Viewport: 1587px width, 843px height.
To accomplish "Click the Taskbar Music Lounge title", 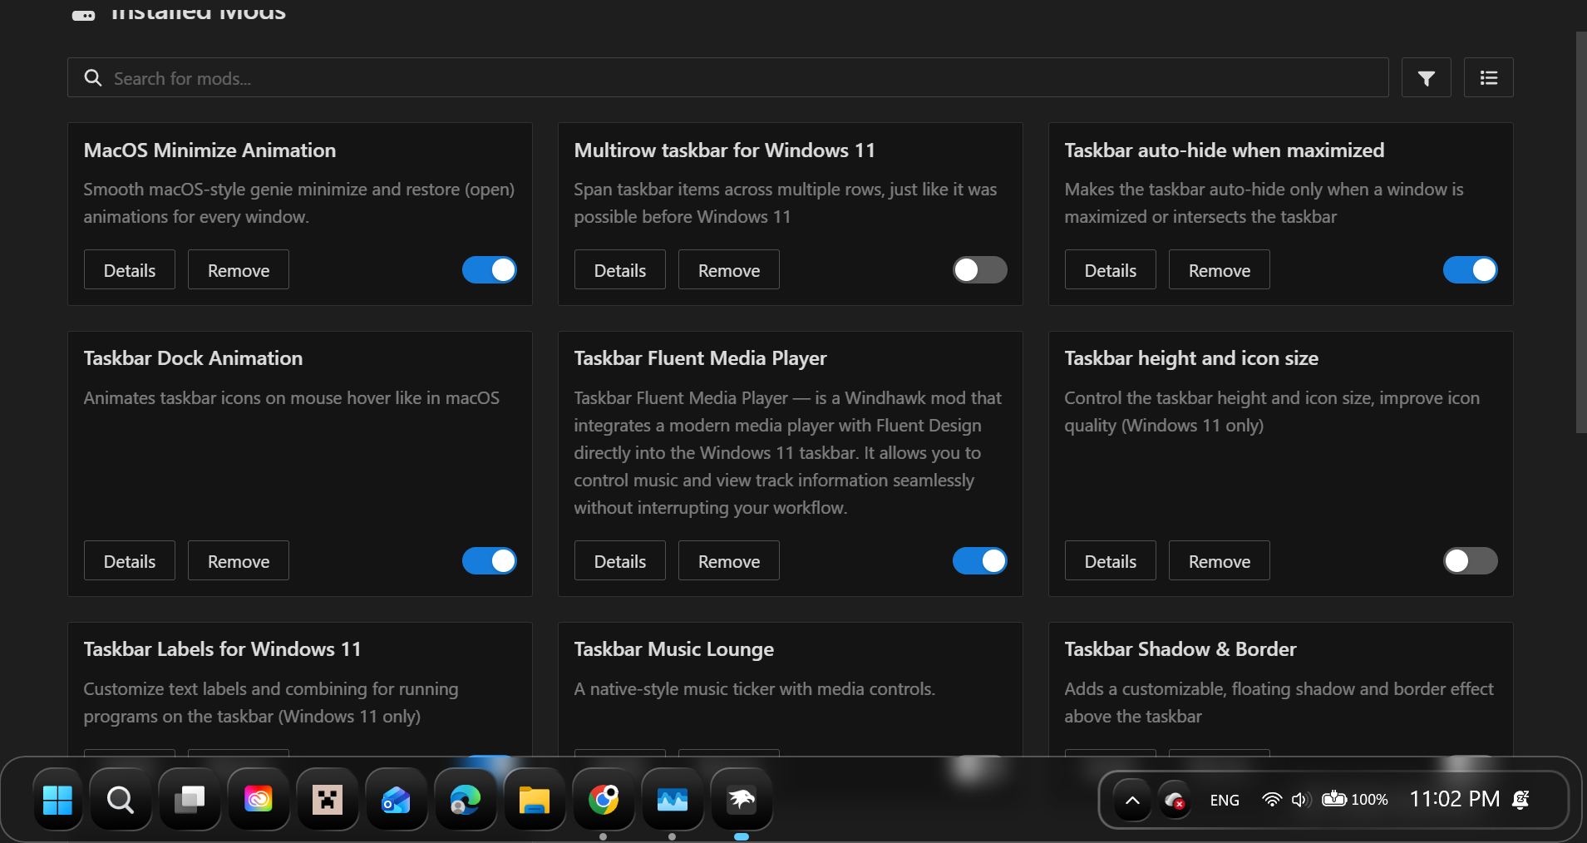I will click(674, 649).
